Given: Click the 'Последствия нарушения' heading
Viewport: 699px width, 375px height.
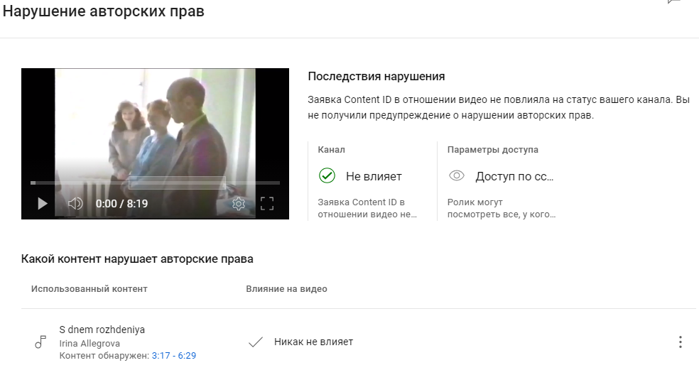Looking at the screenshot, I should 376,77.
